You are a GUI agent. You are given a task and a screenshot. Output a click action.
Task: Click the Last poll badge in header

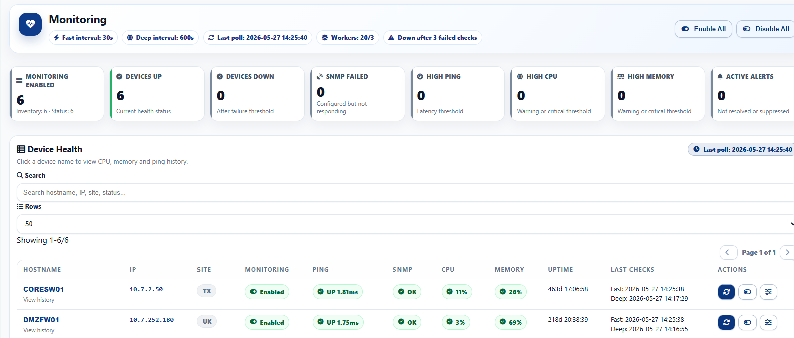(x=258, y=38)
